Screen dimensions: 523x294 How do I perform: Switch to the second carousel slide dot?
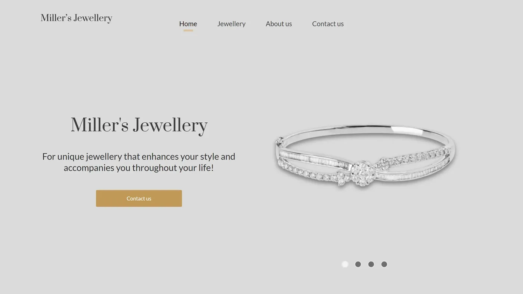(x=358, y=264)
